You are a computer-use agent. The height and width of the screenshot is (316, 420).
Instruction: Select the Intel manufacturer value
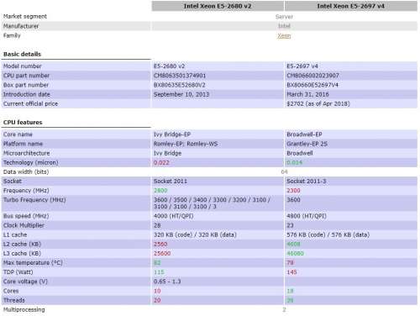pyautogui.click(x=284, y=26)
